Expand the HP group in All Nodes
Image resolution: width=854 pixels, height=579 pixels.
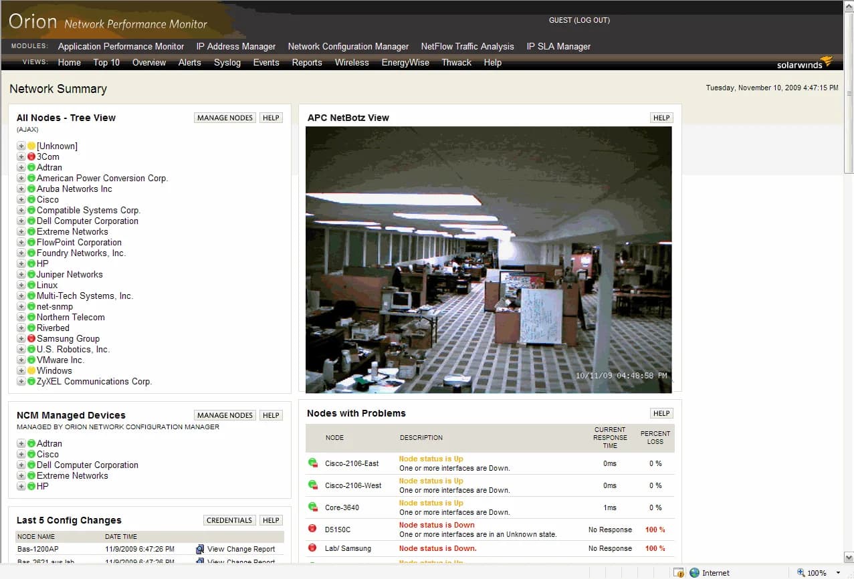click(x=21, y=263)
